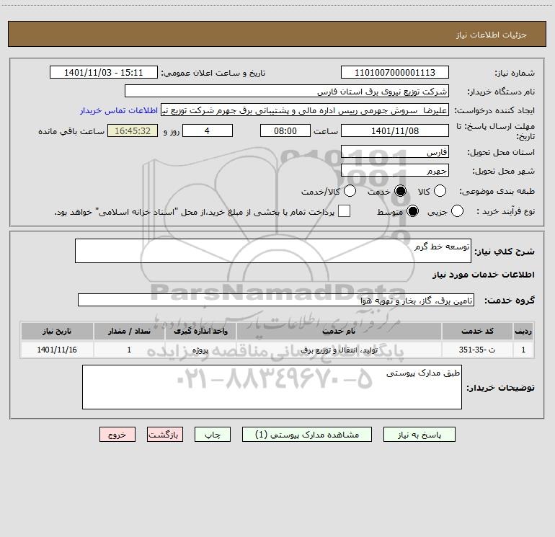Select the جزیی purchase type

click(457, 211)
